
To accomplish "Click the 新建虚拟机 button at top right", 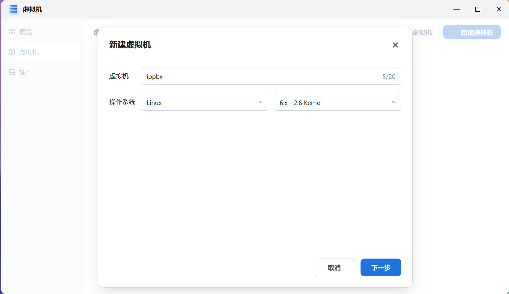I will pyautogui.click(x=472, y=32).
